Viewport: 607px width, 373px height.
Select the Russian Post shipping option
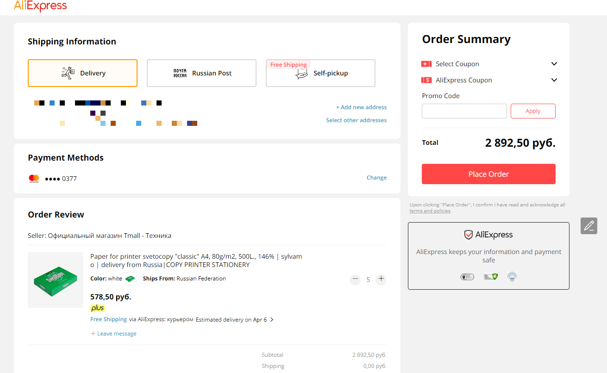pyautogui.click(x=201, y=73)
